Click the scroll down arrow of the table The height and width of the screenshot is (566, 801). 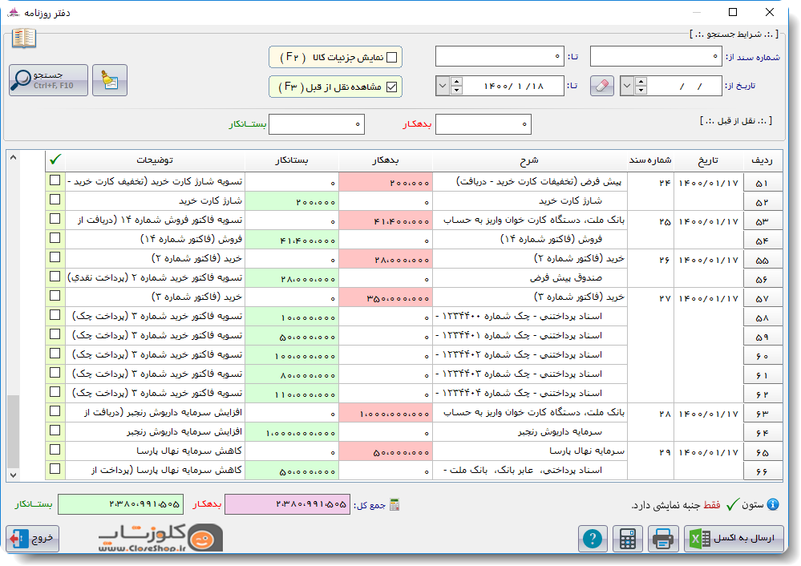click(x=14, y=475)
